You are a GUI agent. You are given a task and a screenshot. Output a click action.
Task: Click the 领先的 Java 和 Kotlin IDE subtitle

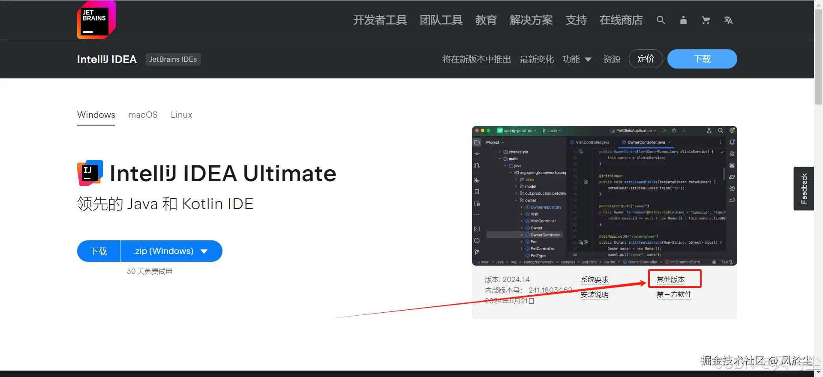click(165, 204)
